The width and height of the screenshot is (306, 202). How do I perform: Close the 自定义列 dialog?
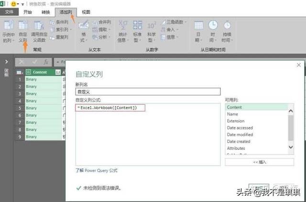pyautogui.click(x=298, y=65)
